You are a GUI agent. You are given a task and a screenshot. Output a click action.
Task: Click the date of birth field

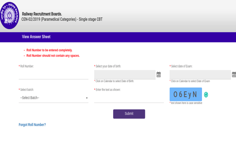point(125,74)
